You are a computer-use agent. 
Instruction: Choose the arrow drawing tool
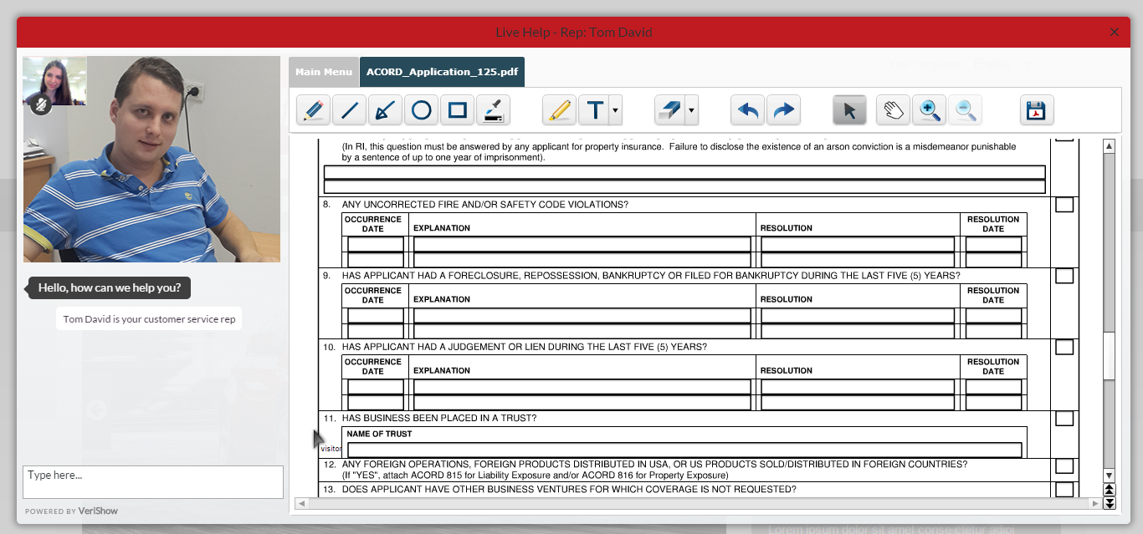tap(385, 109)
